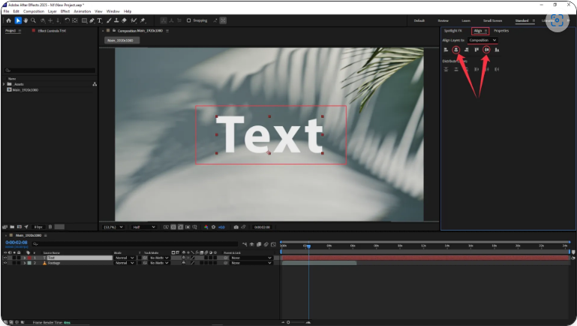This screenshot has width=577, height=326.
Task: Click the timeline zoom slider at bottom
Action: click(296, 322)
